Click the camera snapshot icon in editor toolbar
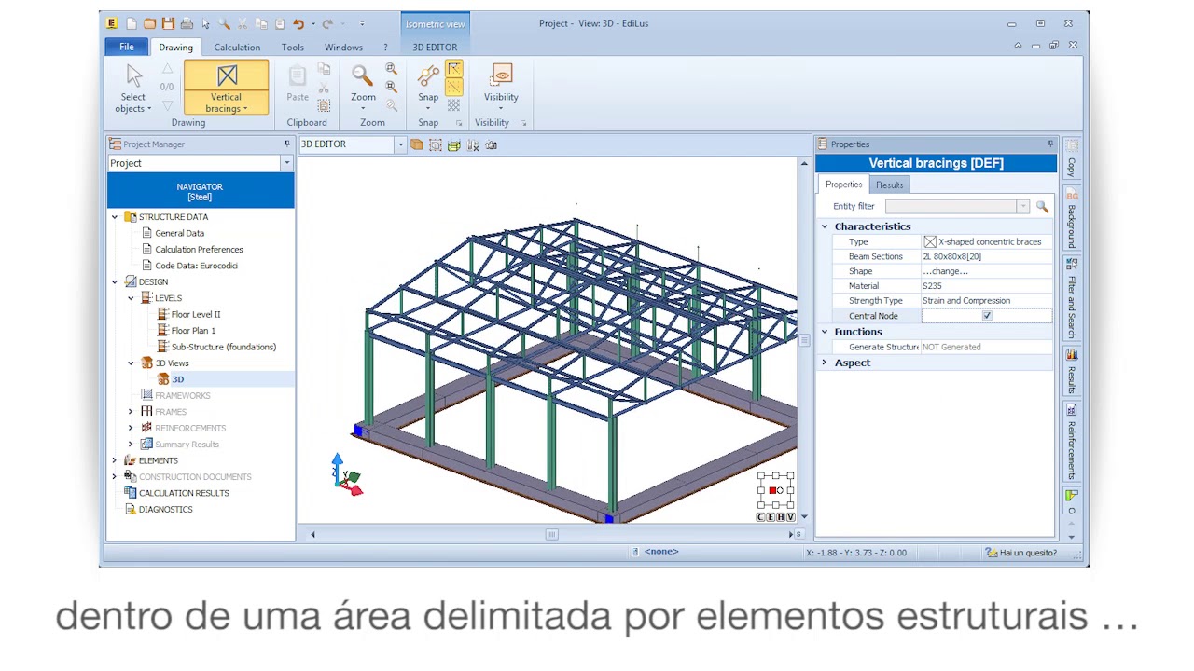The width and height of the screenshot is (1194, 671). [492, 144]
